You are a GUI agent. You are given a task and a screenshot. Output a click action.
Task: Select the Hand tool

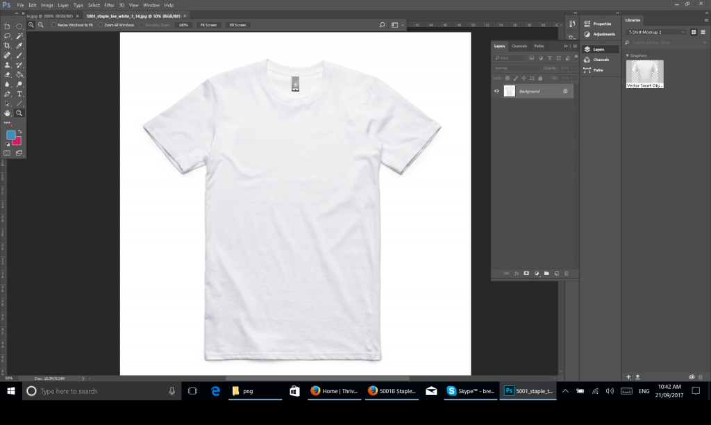[7, 113]
